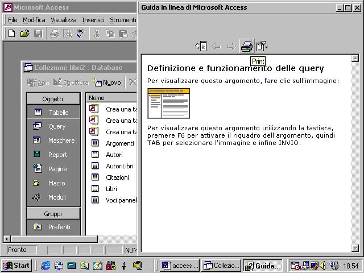Click the Apri button in database window
This screenshot has height=273, width=364.
click(38, 82)
